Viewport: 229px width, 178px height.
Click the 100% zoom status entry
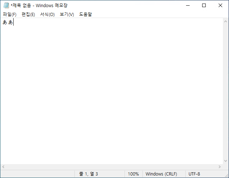click(x=133, y=174)
